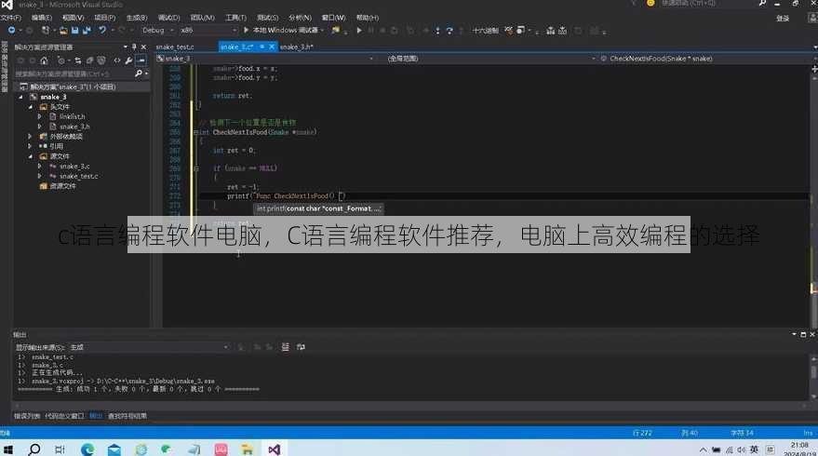Open the Debug configuration dropdown
This screenshot has width=818, height=456.
(157, 31)
